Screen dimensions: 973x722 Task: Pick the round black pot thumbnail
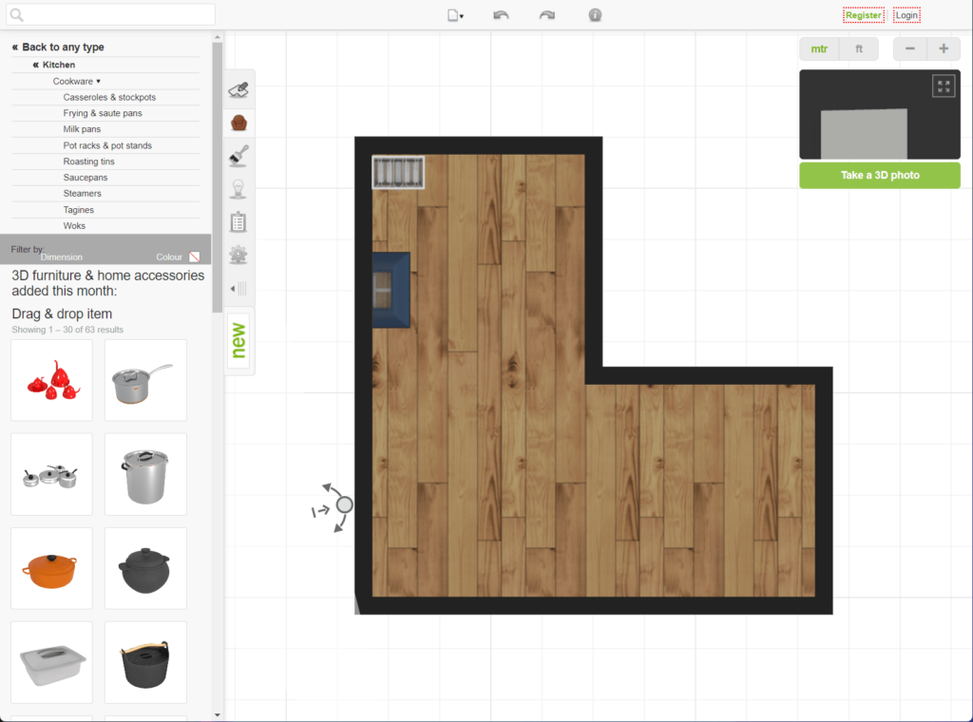tap(145, 569)
